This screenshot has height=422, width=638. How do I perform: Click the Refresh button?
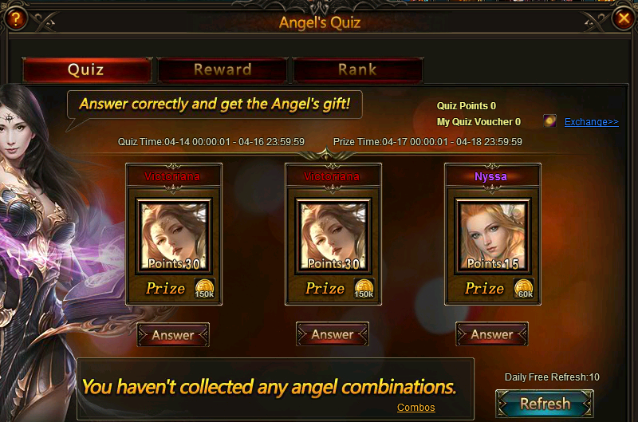[545, 404]
